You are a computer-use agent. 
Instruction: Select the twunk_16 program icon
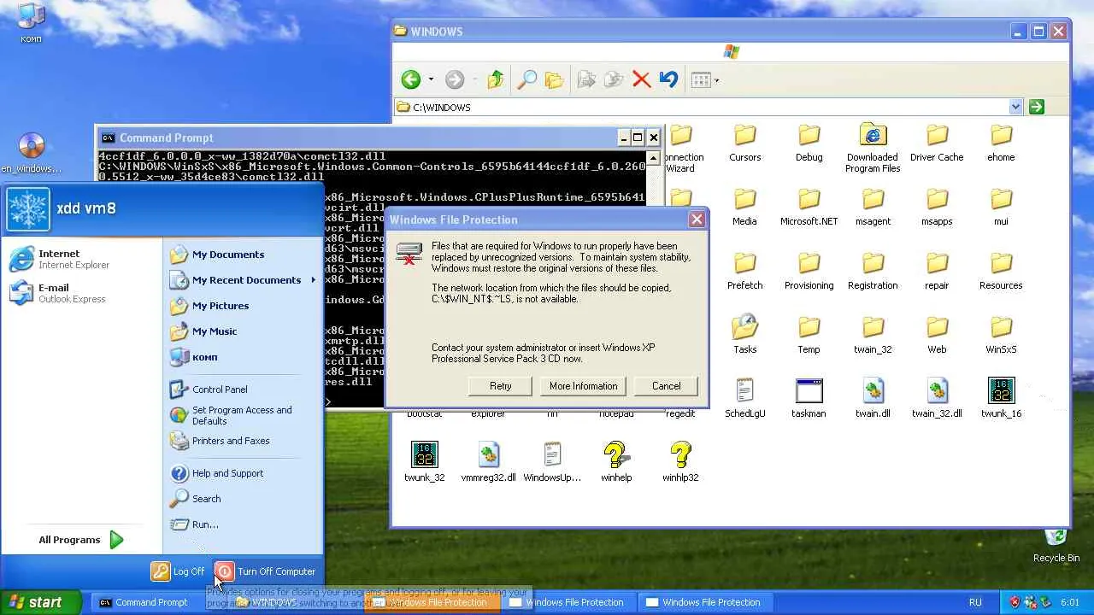(x=1001, y=399)
